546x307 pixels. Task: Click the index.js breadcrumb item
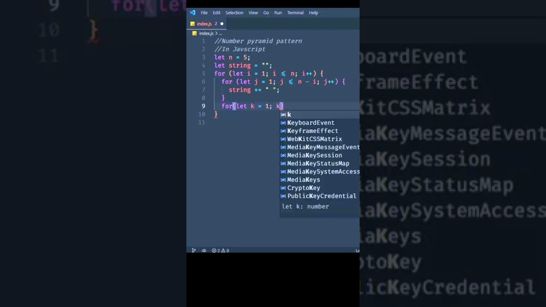206,33
